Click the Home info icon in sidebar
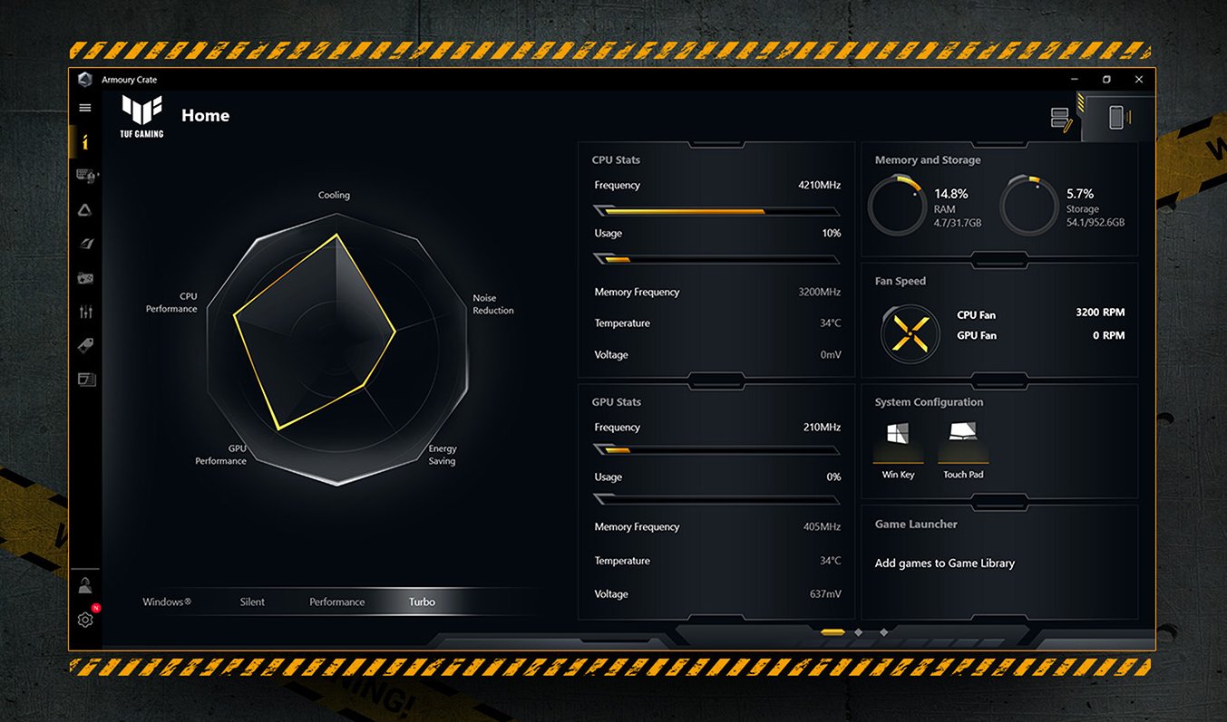Image resolution: width=1227 pixels, height=722 pixels. click(x=85, y=142)
